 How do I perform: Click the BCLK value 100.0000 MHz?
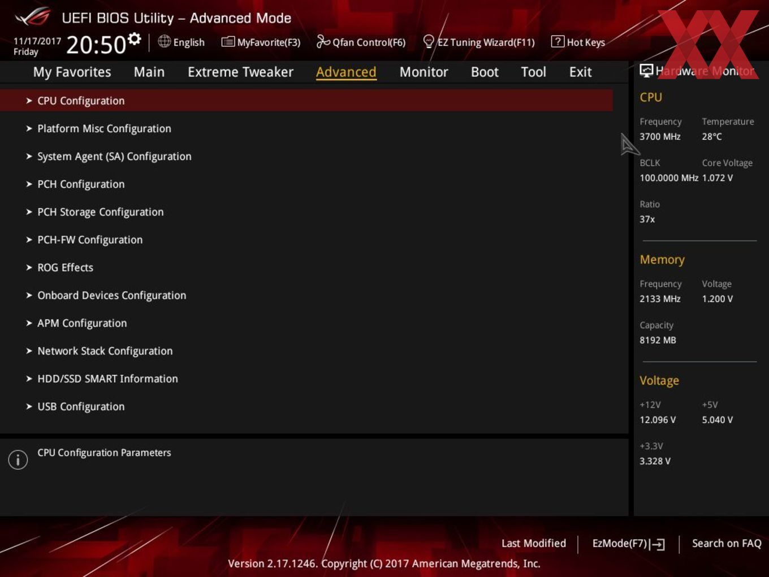click(x=669, y=178)
